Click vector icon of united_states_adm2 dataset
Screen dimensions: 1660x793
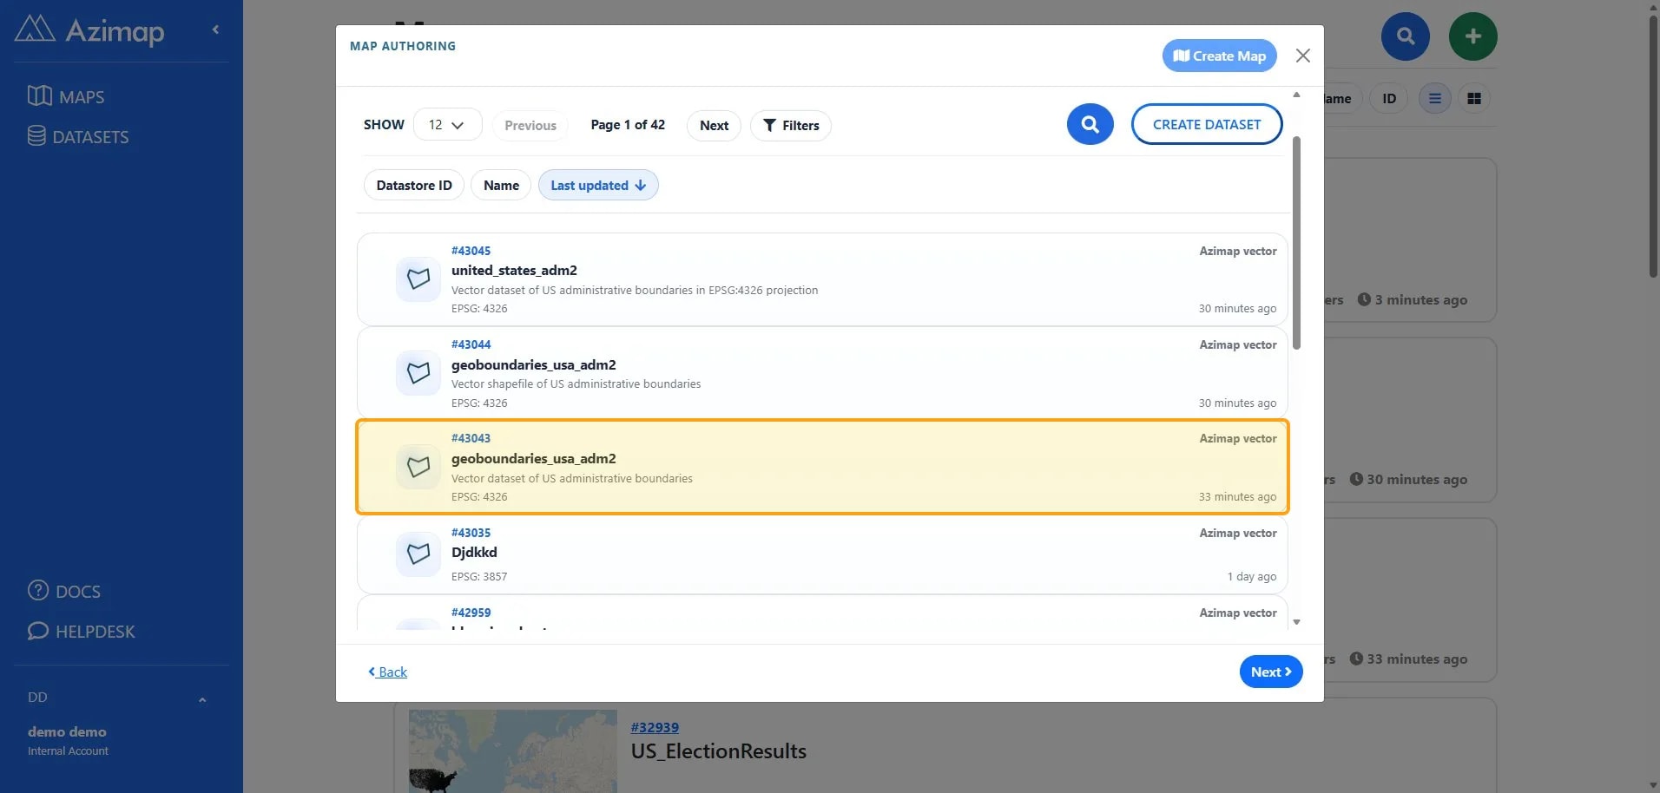(418, 279)
